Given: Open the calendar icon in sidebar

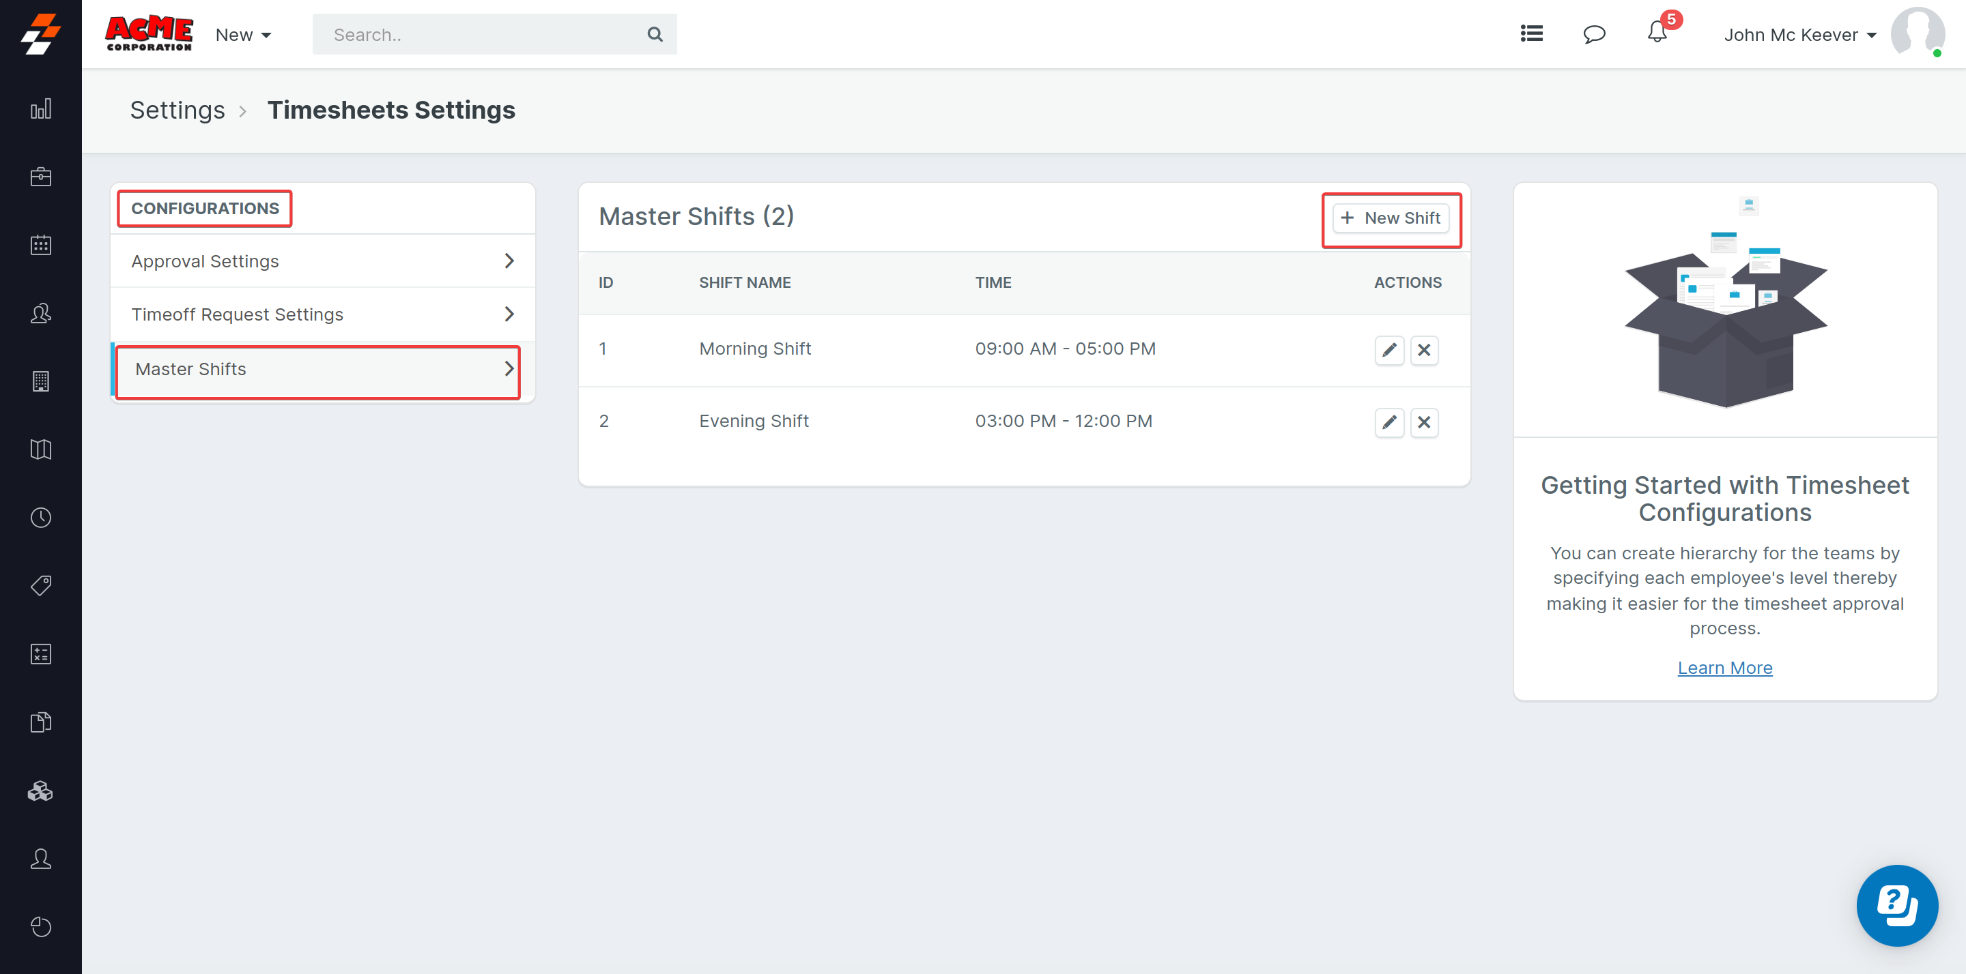Looking at the screenshot, I should click(40, 245).
